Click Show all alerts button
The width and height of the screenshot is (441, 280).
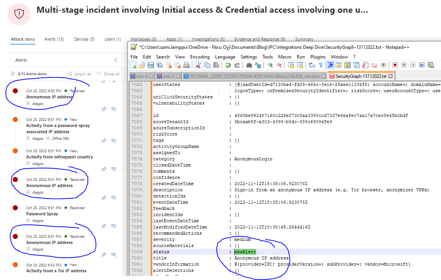[108, 74]
